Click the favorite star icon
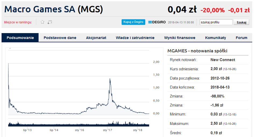 pyautogui.click(x=42, y=22)
